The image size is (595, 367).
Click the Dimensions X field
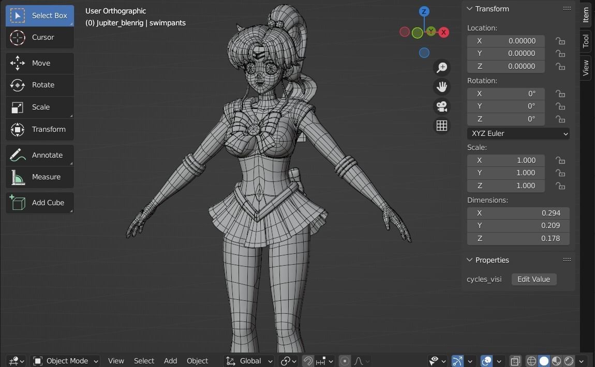click(518, 213)
